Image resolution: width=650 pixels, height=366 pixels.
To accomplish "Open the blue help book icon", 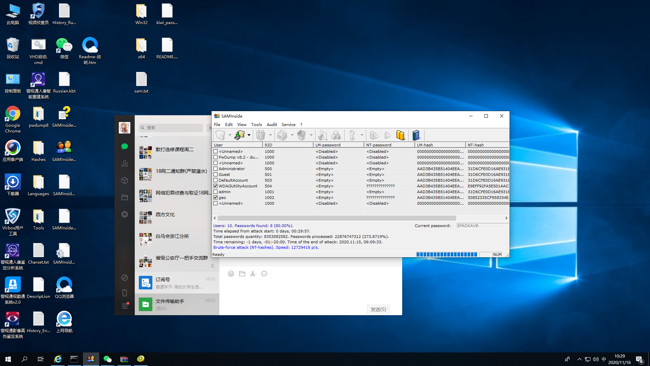I will (416, 135).
